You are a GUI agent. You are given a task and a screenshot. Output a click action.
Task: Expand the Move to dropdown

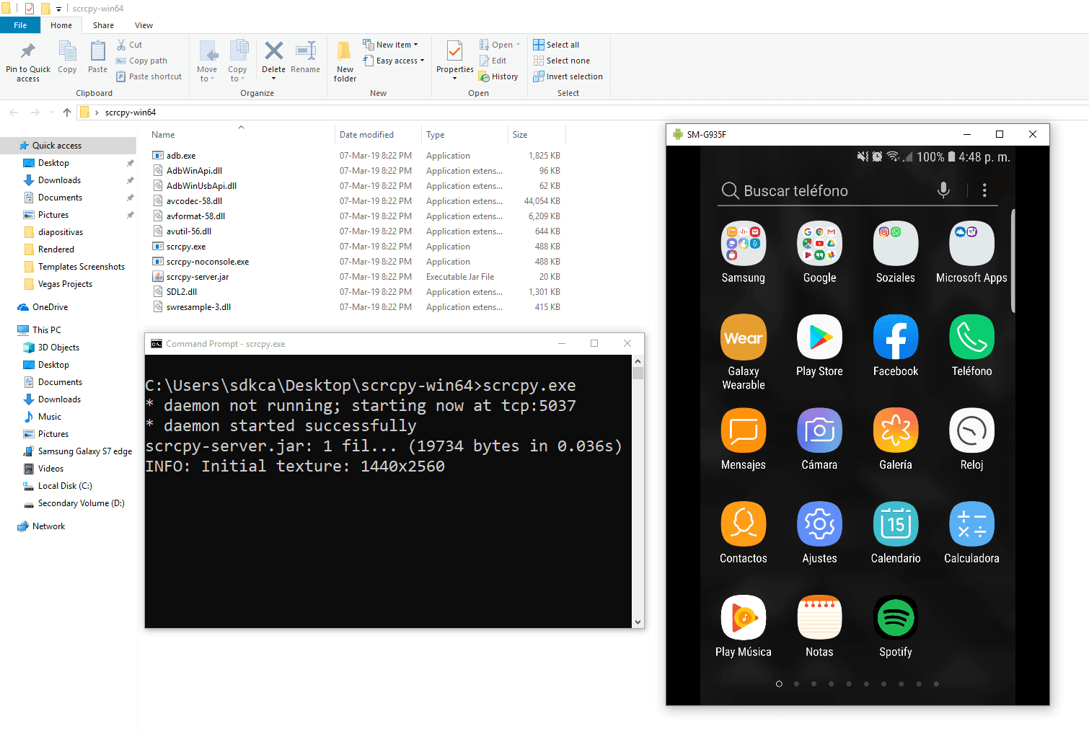coord(207,61)
